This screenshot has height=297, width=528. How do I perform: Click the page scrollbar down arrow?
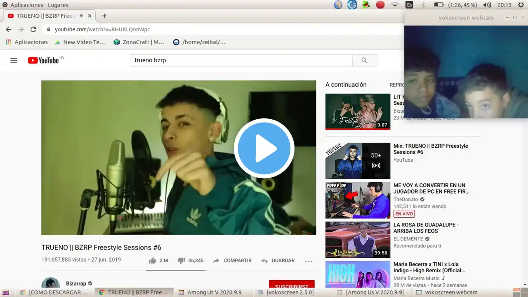525,284
